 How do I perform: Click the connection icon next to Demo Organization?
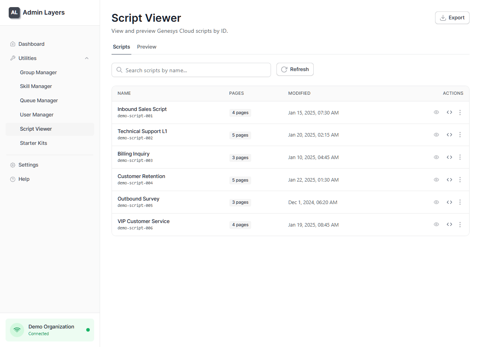pyautogui.click(x=17, y=330)
